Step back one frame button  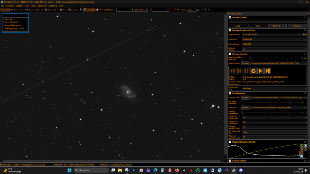click(x=239, y=71)
